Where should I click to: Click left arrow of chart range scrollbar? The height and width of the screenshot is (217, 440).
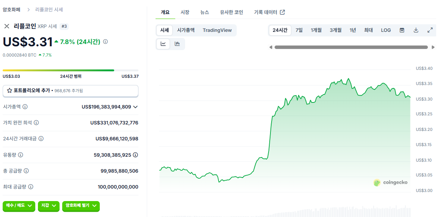[270, 47]
